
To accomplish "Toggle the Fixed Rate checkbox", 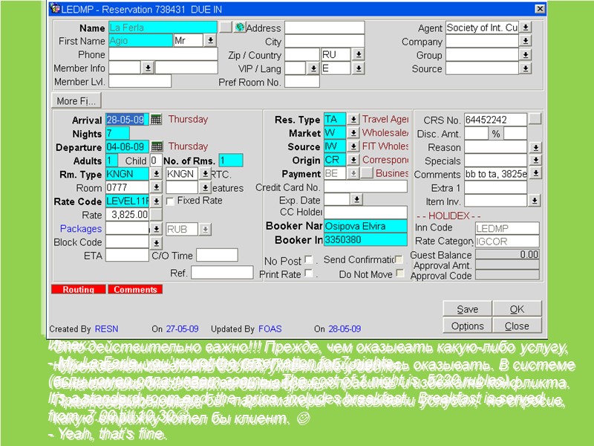I will click(171, 201).
